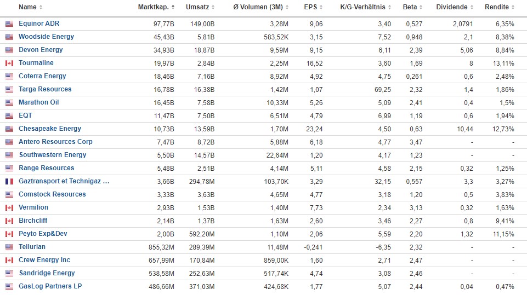Click the Canadian flag next to Tourmaline
527x295 pixels.
coord(9,63)
